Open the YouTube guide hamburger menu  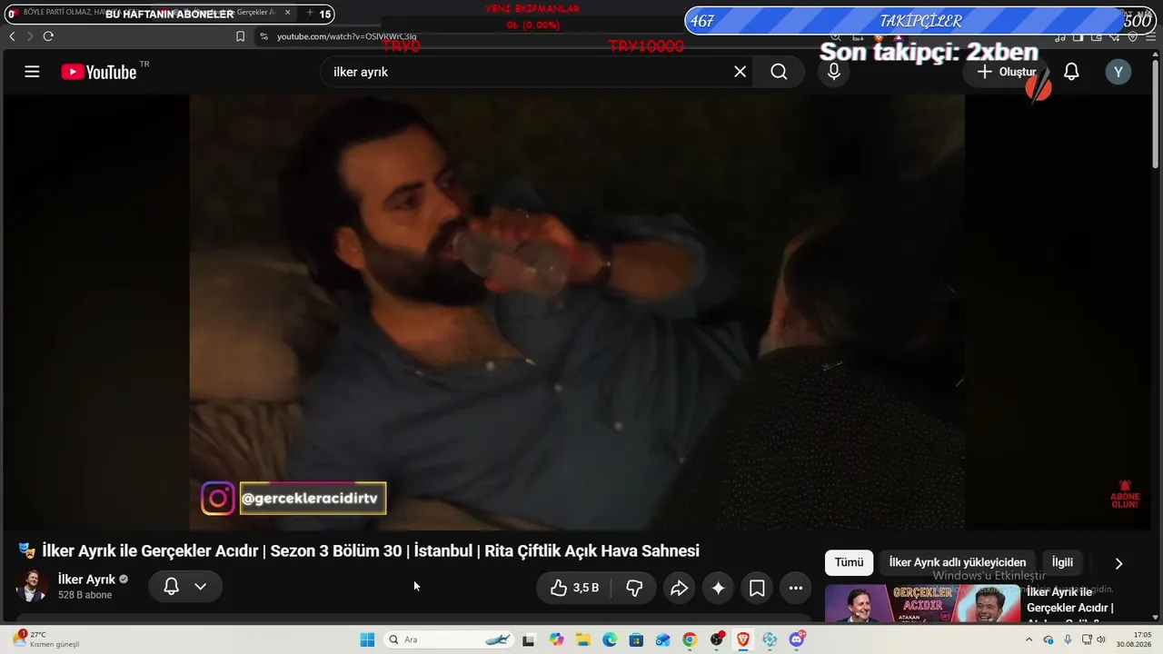(x=32, y=72)
